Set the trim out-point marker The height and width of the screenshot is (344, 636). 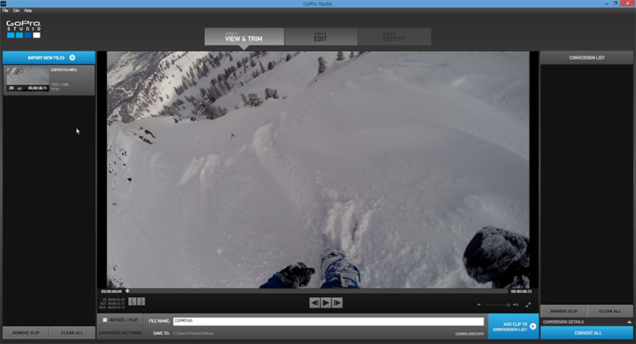(142, 302)
